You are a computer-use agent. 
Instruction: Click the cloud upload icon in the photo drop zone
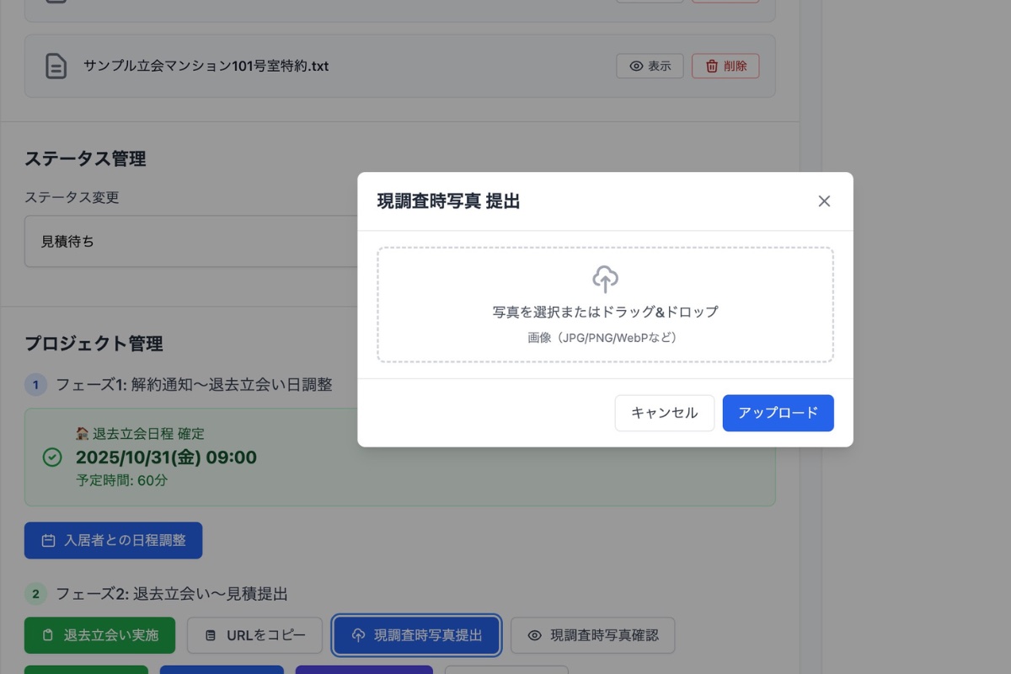point(604,279)
